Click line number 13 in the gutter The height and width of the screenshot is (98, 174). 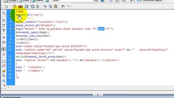[x=10, y=57]
